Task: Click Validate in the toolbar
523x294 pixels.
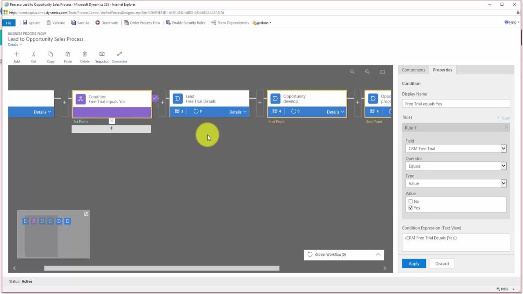Action: 56,23
